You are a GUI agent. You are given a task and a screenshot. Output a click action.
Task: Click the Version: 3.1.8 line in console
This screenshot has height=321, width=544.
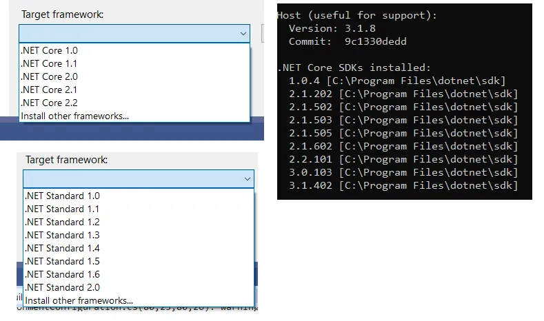(332, 28)
